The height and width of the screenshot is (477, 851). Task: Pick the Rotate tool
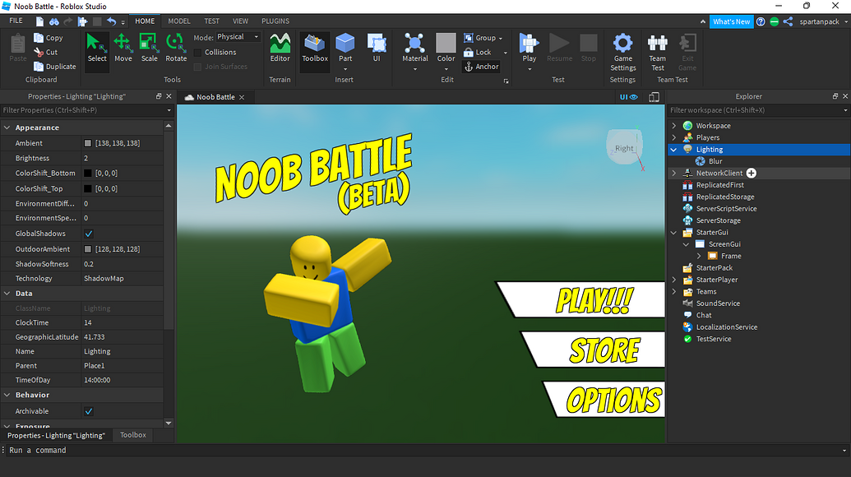[x=176, y=48]
